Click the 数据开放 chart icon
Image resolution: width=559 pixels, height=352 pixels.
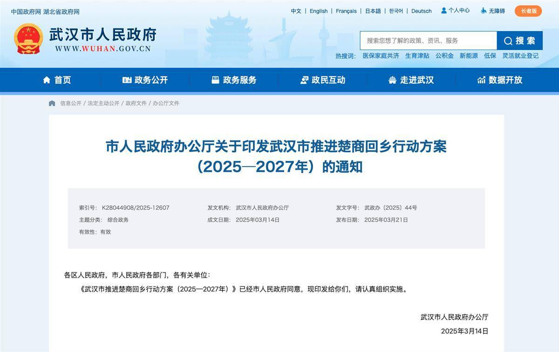click(x=481, y=80)
